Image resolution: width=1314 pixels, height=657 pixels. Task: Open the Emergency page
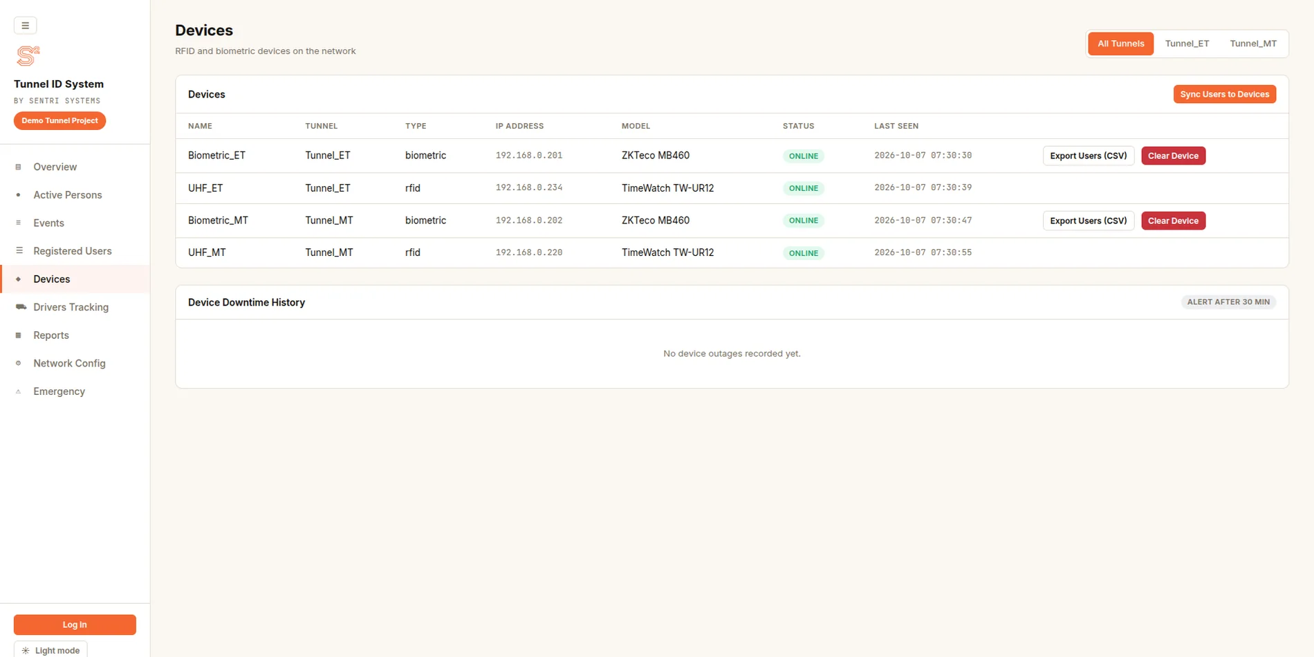pos(75,391)
